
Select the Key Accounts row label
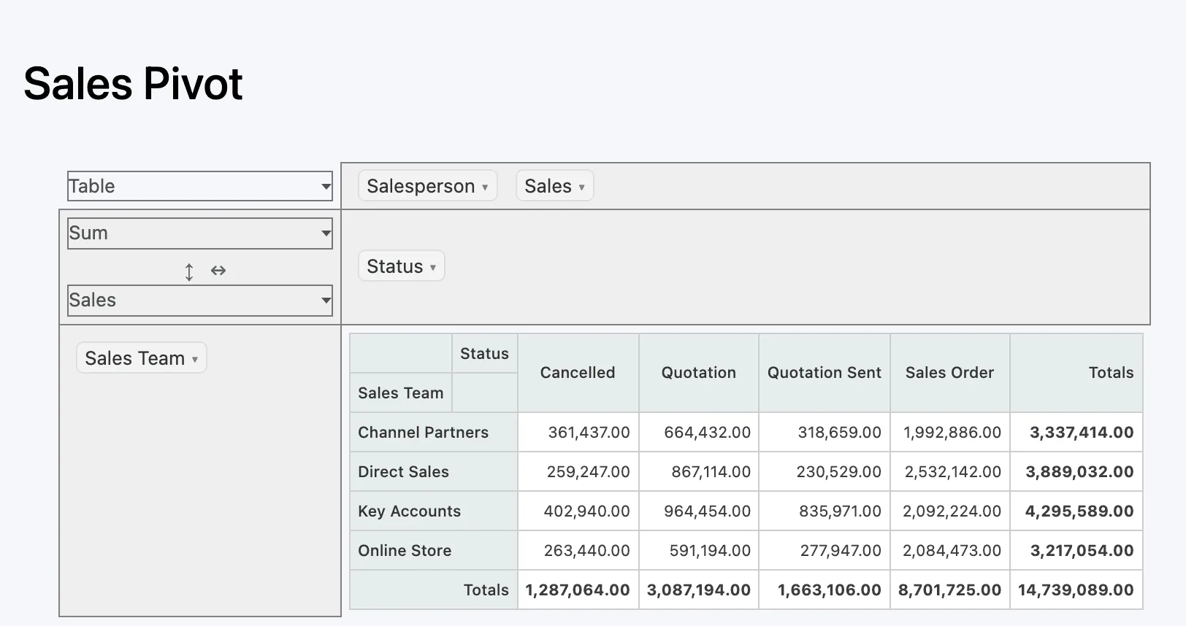434,511
